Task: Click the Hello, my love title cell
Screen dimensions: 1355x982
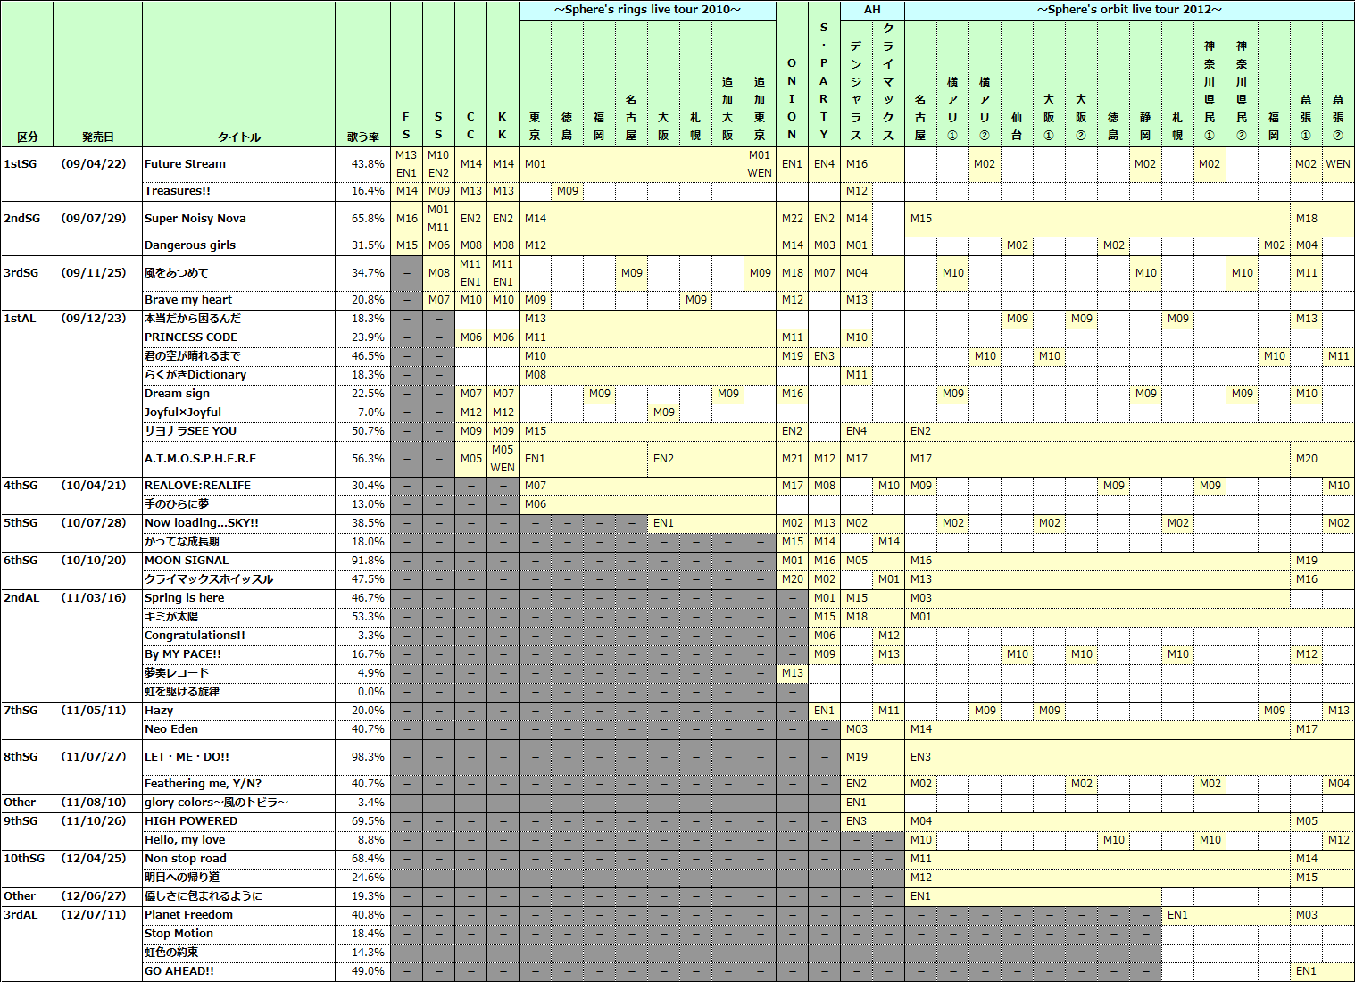Action: pyautogui.click(x=239, y=840)
